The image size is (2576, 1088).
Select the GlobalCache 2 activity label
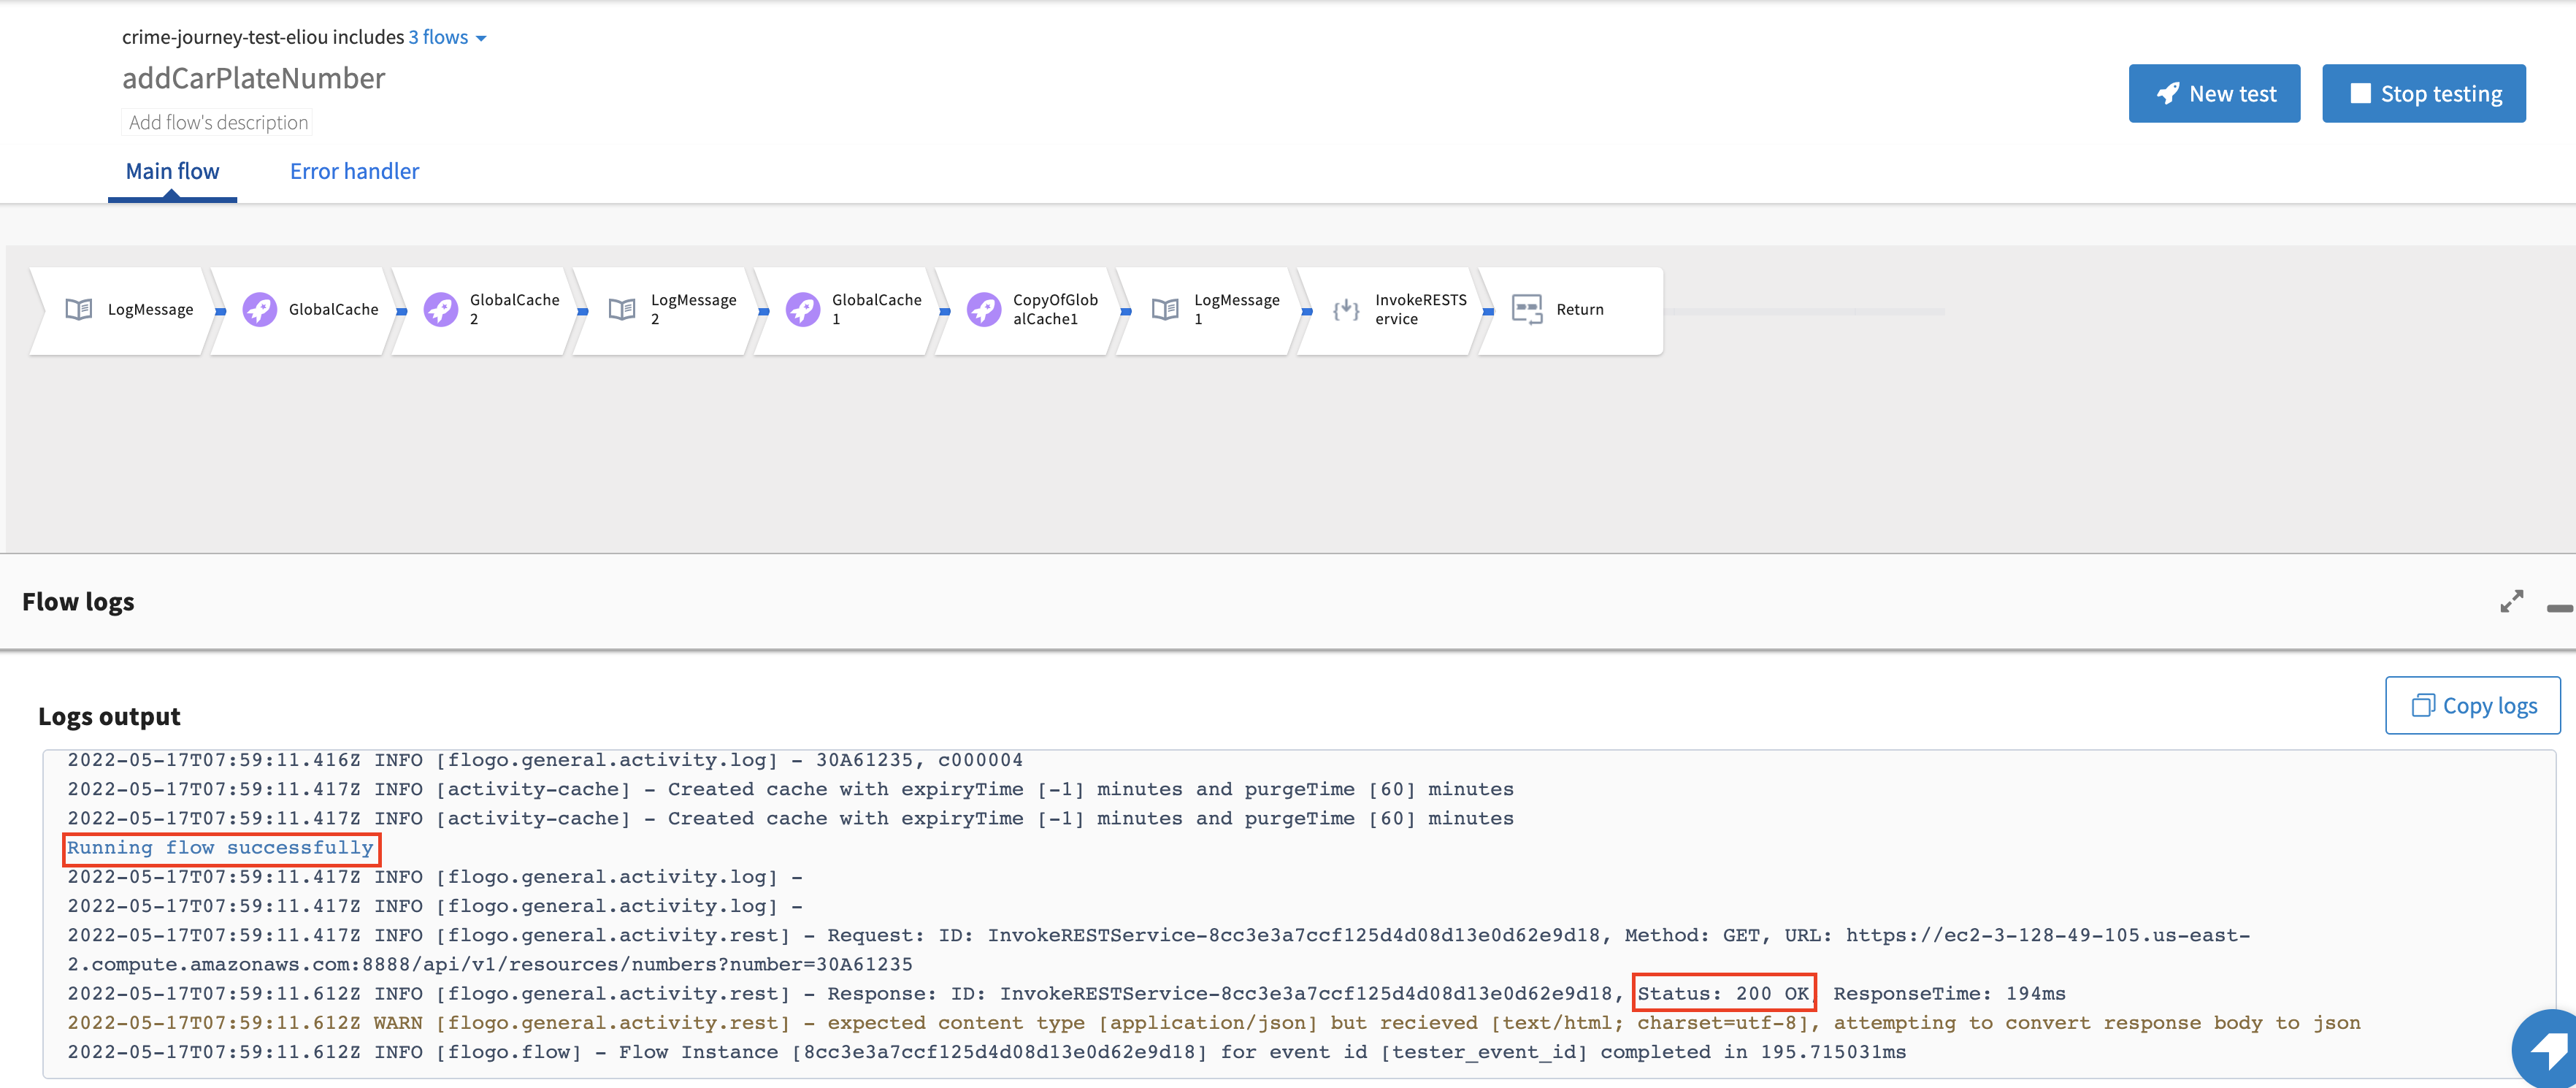point(514,309)
